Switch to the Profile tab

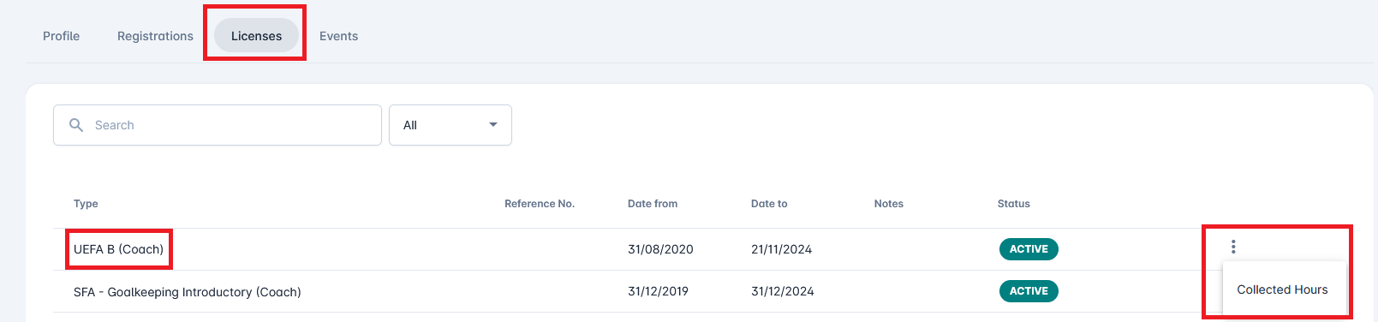pyautogui.click(x=62, y=36)
